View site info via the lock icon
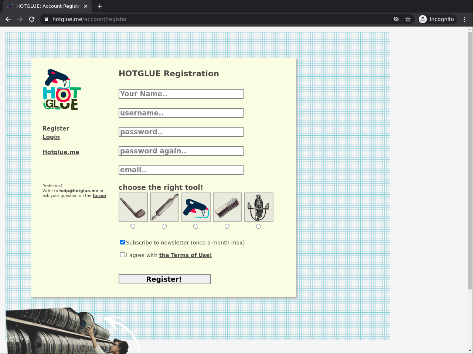The image size is (473, 354). click(46, 19)
